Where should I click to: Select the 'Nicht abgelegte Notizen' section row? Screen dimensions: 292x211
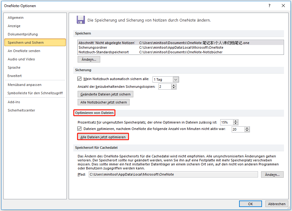(180, 43)
